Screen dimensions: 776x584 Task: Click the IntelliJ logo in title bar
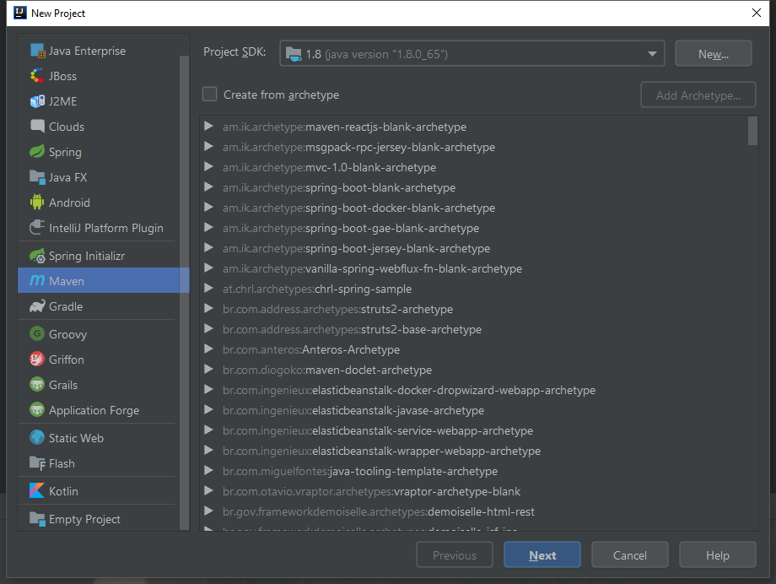click(x=19, y=13)
